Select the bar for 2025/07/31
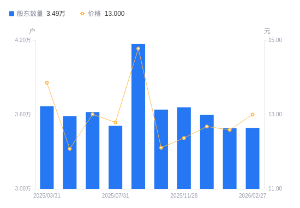300x208 pixels. [116, 157]
